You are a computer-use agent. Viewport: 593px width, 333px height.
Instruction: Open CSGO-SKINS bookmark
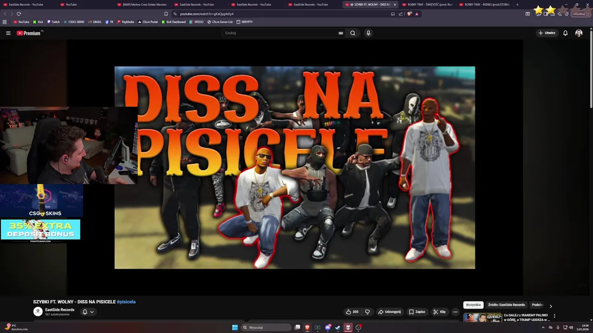(74, 22)
